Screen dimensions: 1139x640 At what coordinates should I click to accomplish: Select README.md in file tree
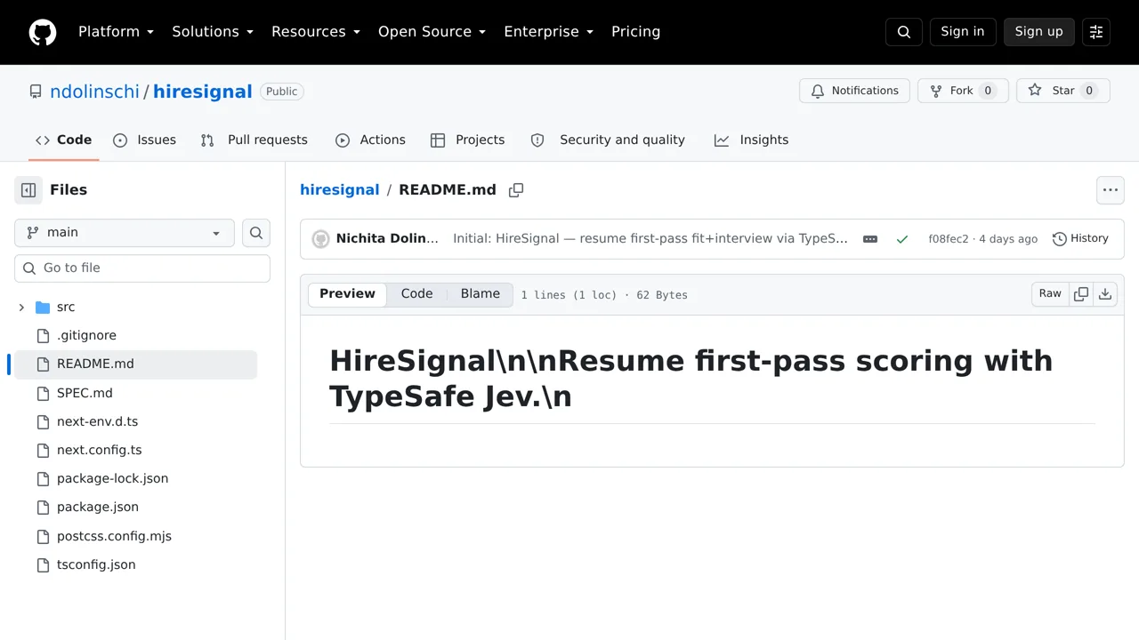(x=133, y=364)
